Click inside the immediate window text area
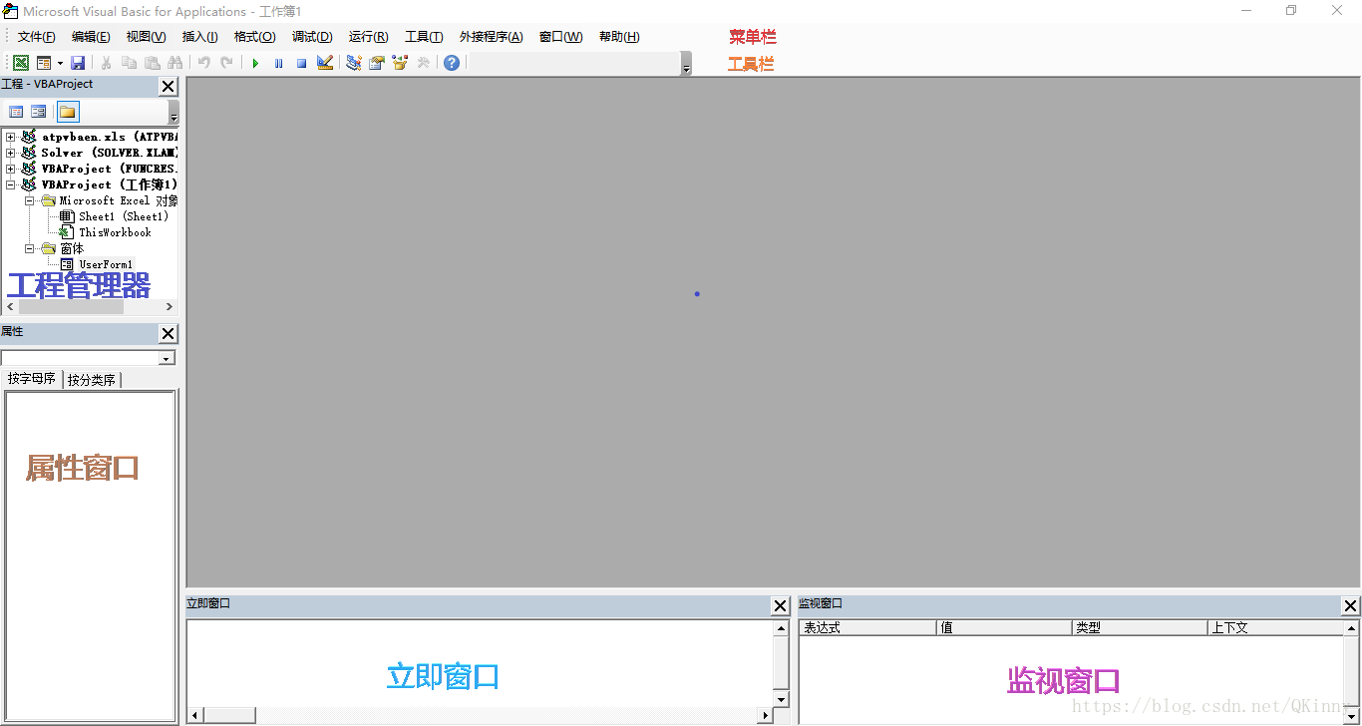The image size is (1362, 726). (480, 663)
